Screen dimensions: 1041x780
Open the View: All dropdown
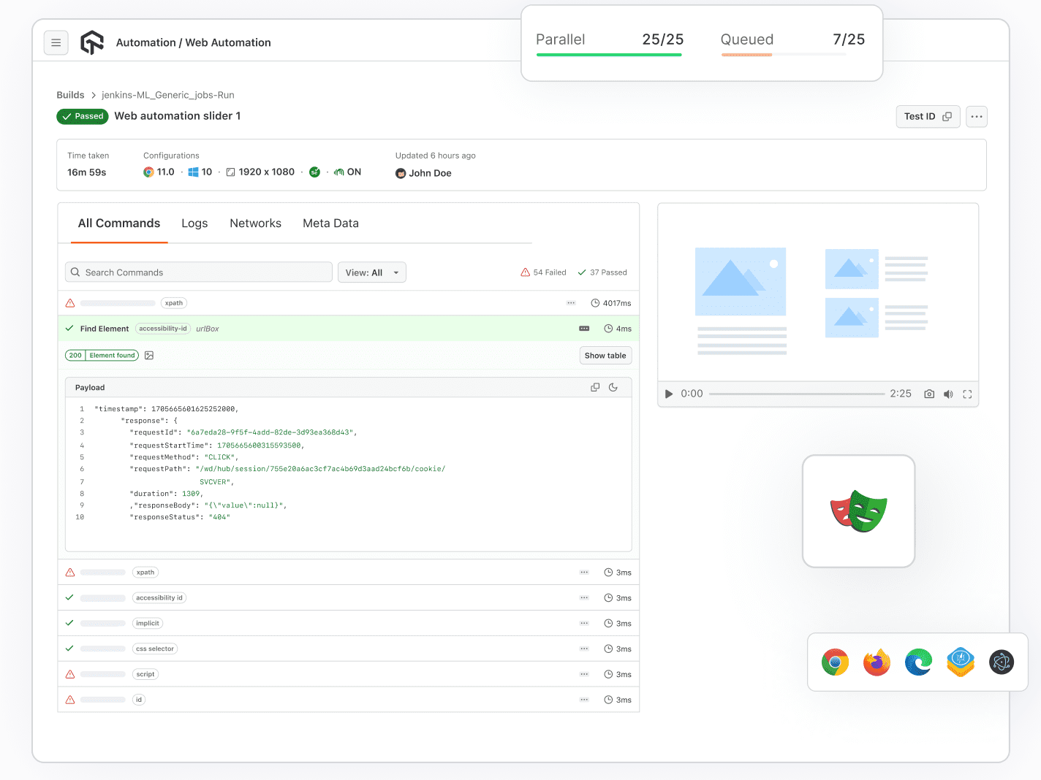(x=371, y=272)
